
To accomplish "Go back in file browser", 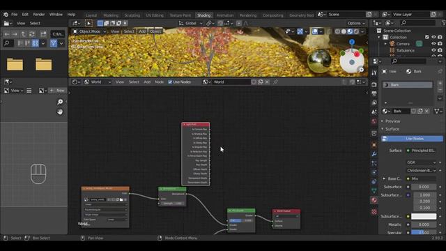I will 7,34.
